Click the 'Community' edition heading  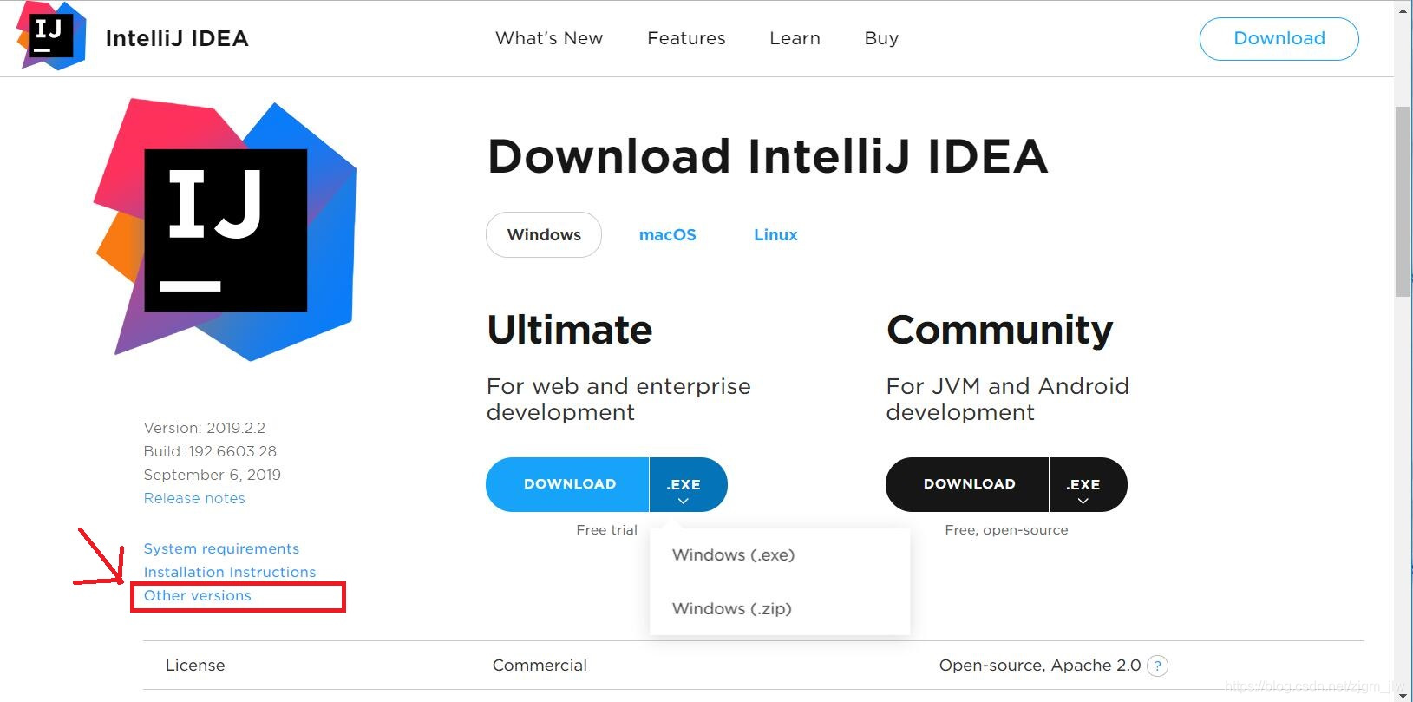pyautogui.click(x=999, y=331)
